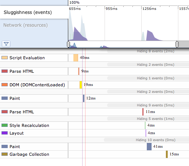189x166 pixels.
Task: Select the Paint row with 41ms
Action: coord(94,147)
